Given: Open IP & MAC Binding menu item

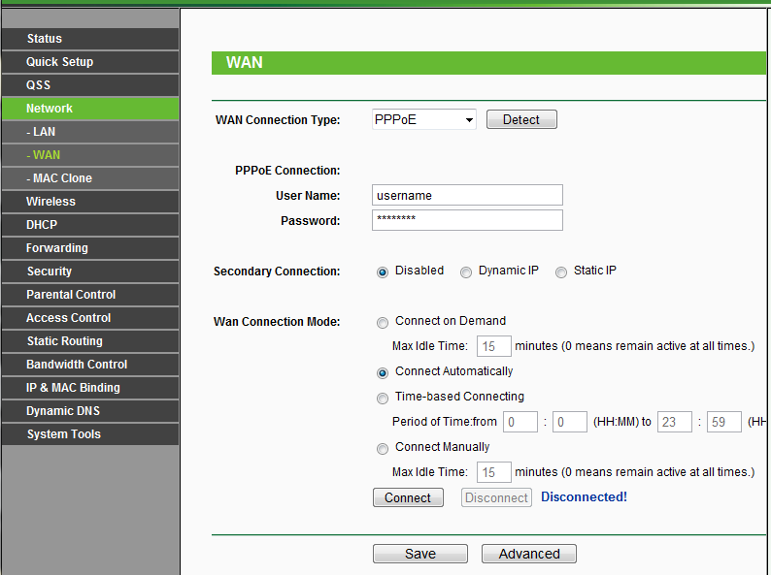Looking at the screenshot, I should [90, 388].
